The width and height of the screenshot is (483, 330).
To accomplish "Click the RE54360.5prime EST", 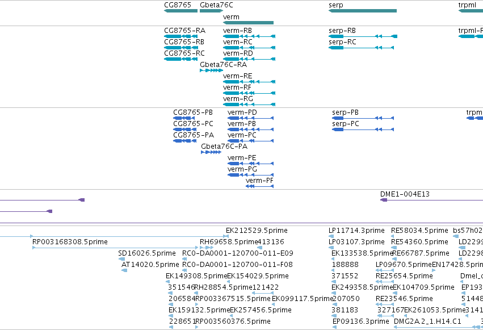I will point(394,248).
